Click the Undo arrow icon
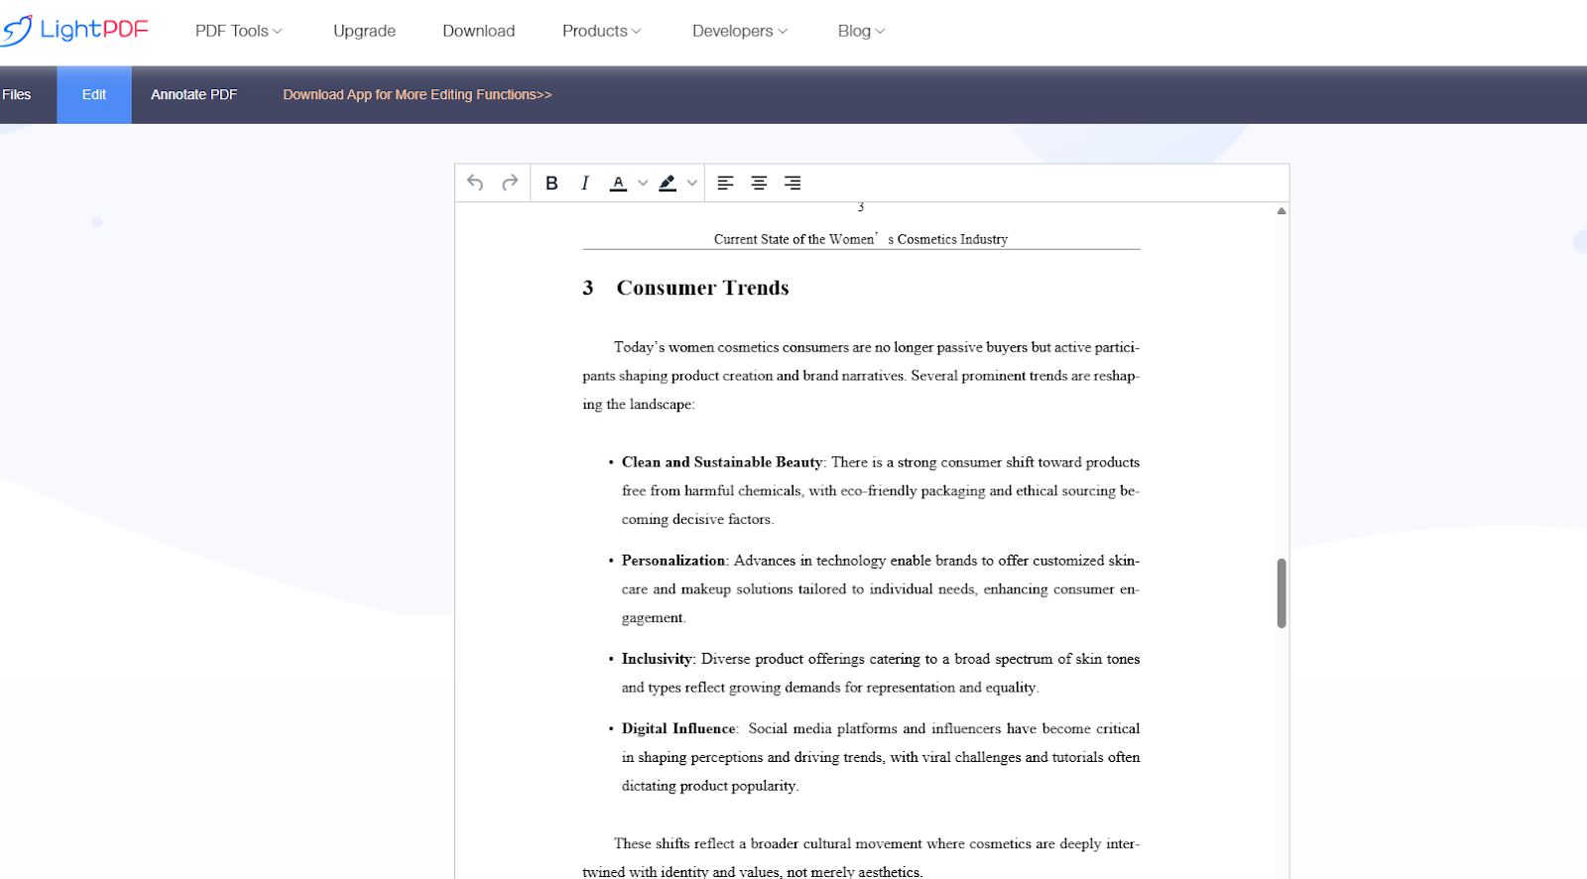 click(x=475, y=183)
